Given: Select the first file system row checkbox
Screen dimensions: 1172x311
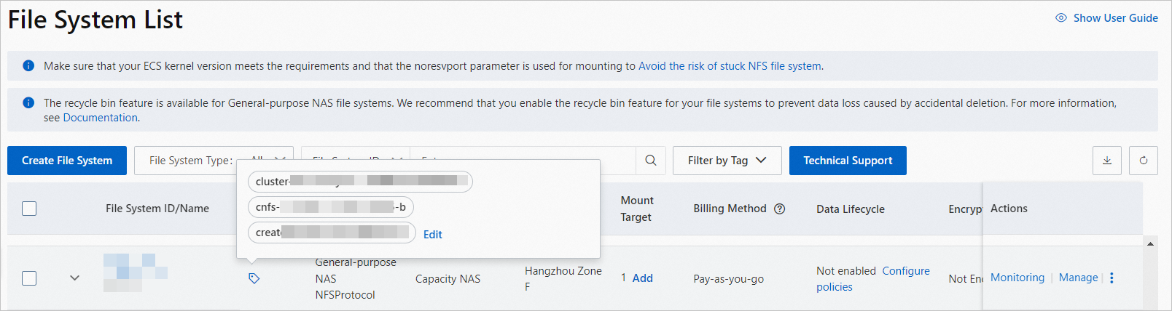Looking at the screenshot, I should (29, 278).
